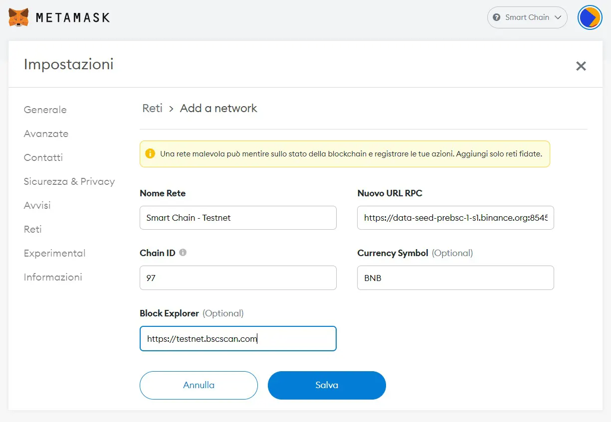Click the Annulla button

(199, 385)
